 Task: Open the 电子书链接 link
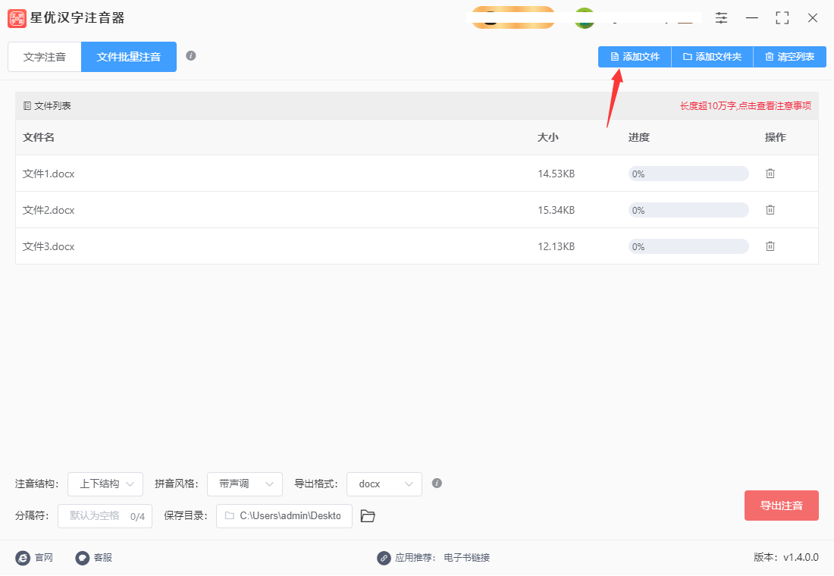click(467, 558)
